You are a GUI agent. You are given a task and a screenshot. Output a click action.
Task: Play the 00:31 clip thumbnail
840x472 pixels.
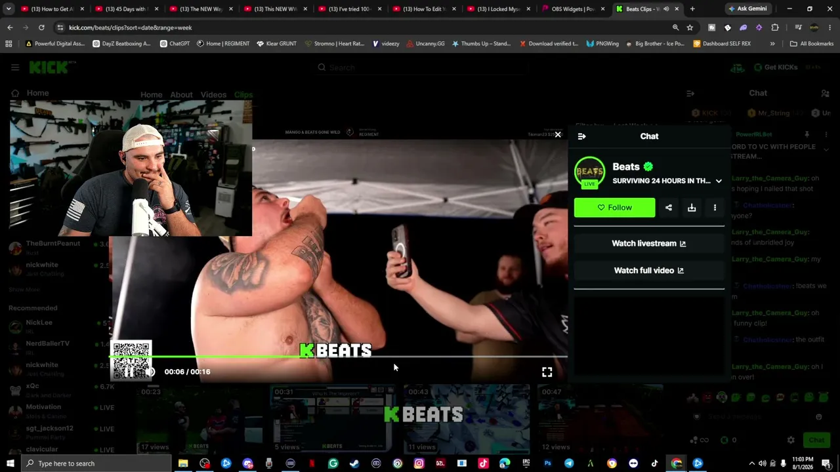pos(333,420)
